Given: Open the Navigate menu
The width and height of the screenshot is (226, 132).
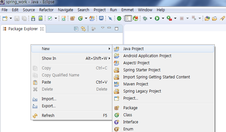Looking at the screenshot, I should (x=66, y=10).
